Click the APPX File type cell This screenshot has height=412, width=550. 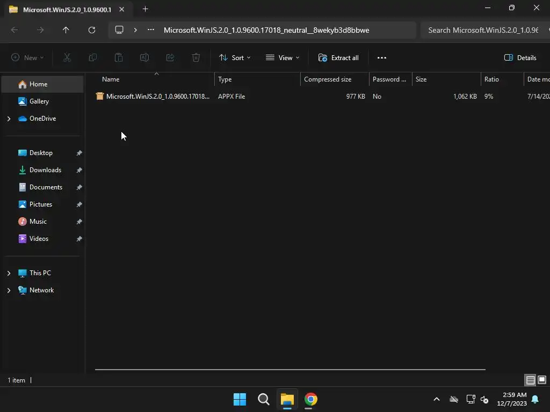click(x=231, y=97)
